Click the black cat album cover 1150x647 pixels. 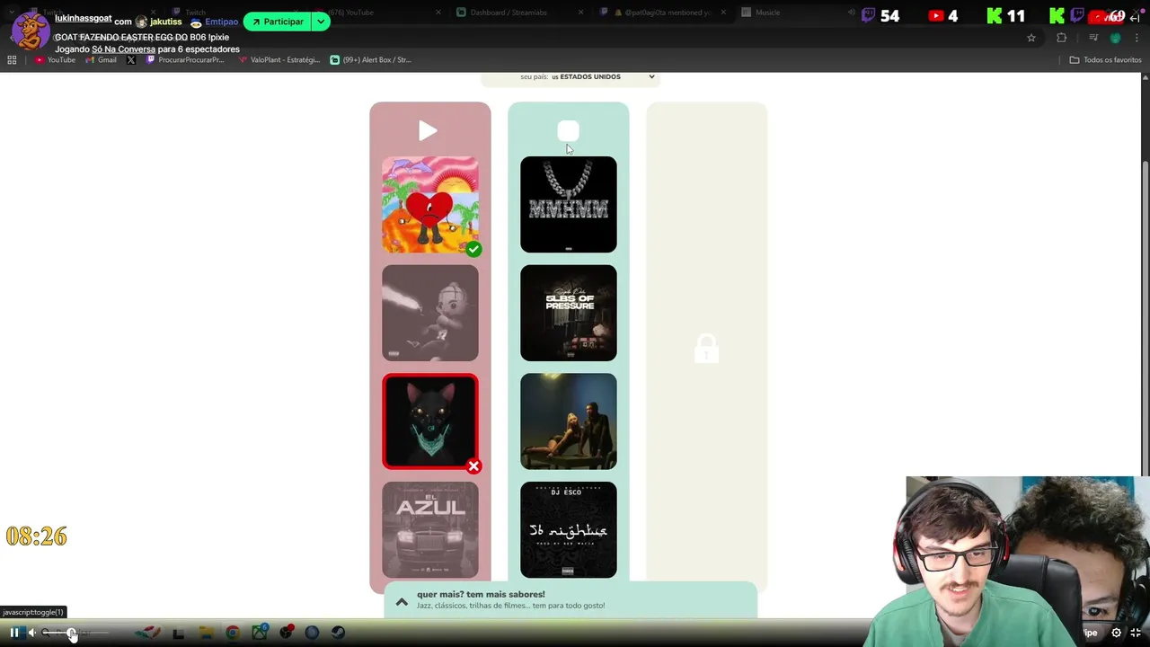430,421
